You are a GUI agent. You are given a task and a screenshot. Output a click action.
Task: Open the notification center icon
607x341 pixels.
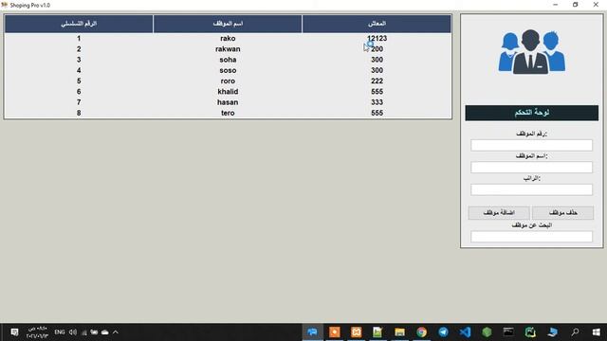14,332
